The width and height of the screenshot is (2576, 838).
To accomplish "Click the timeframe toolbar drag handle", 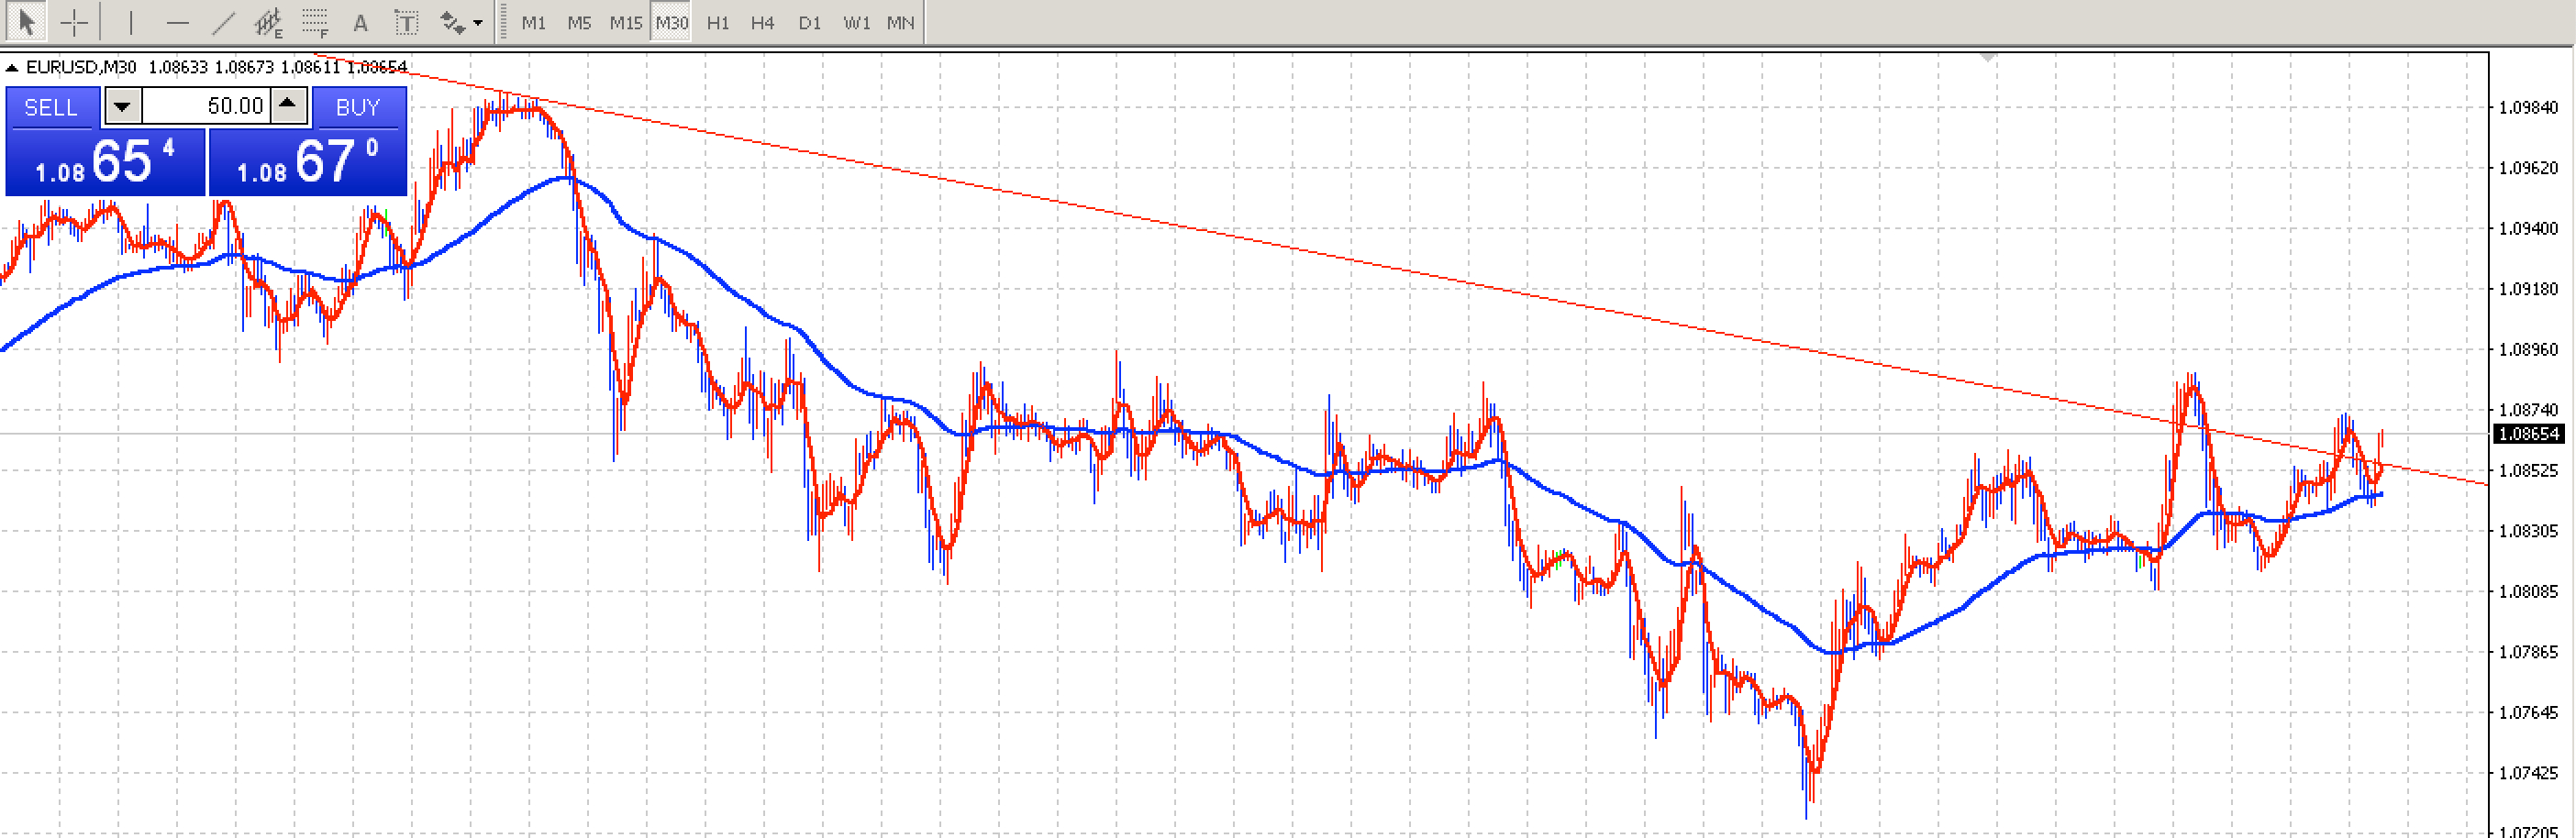I will tap(502, 22).
